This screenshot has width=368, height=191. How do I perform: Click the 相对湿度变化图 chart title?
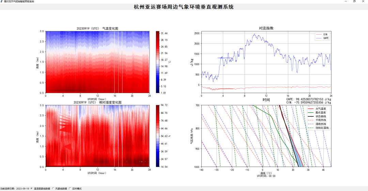[x=97, y=102]
